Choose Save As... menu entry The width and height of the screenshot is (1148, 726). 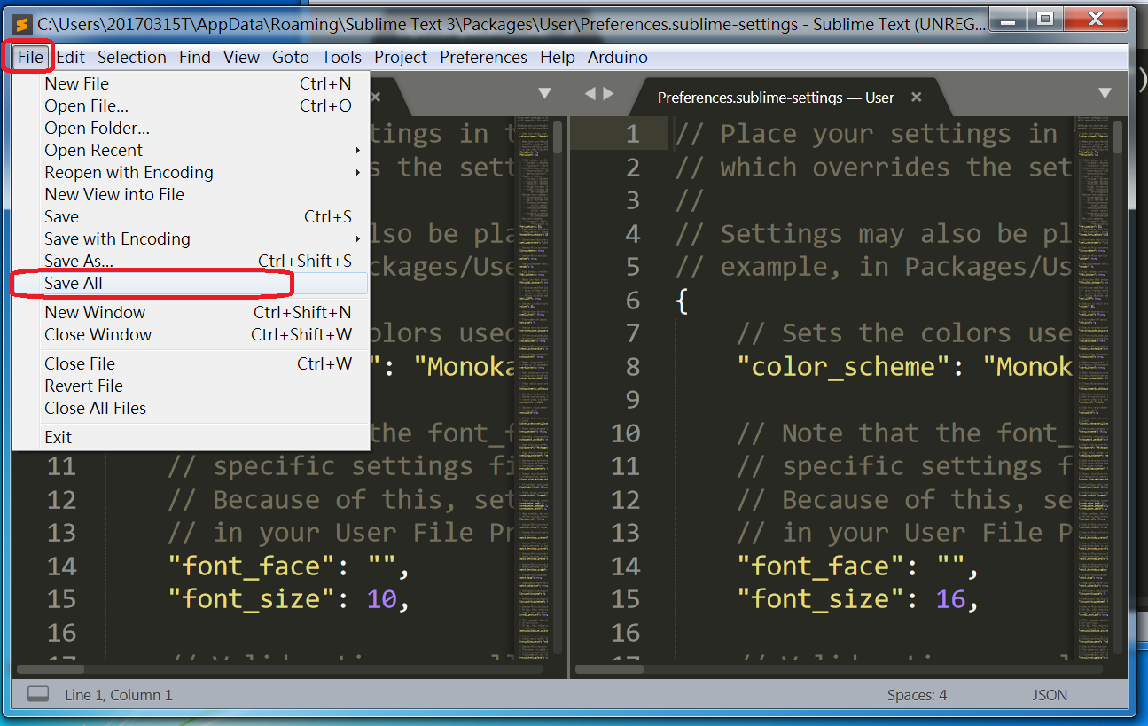pos(191,261)
